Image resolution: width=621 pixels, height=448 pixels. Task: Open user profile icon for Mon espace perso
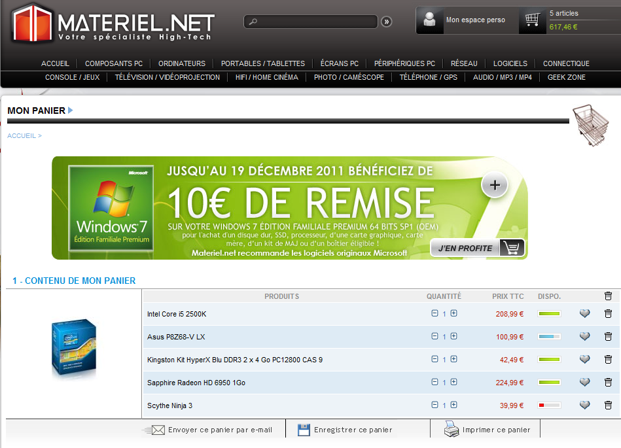point(430,20)
